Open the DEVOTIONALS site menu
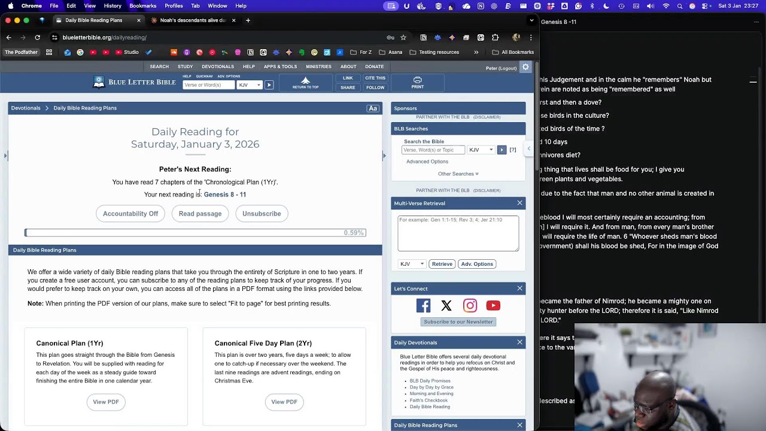This screenshot has width=766, height=431. pos(218,66)
